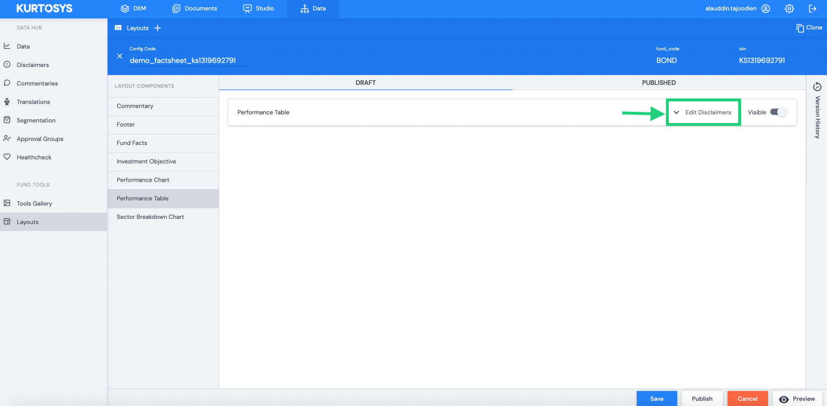Clone the current layout
Screen dimensions: 827x406
(808, 27)
